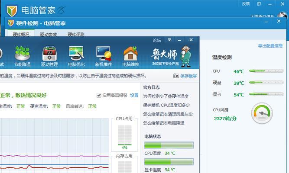Click 导出配置信息 link
289x173 pixels.
pyautogui.click(x=270, y=46)
